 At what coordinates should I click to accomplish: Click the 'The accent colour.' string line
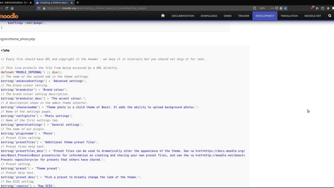[43, 99]
